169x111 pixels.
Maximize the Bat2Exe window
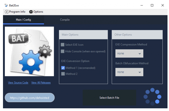click(x=152, y=5)
